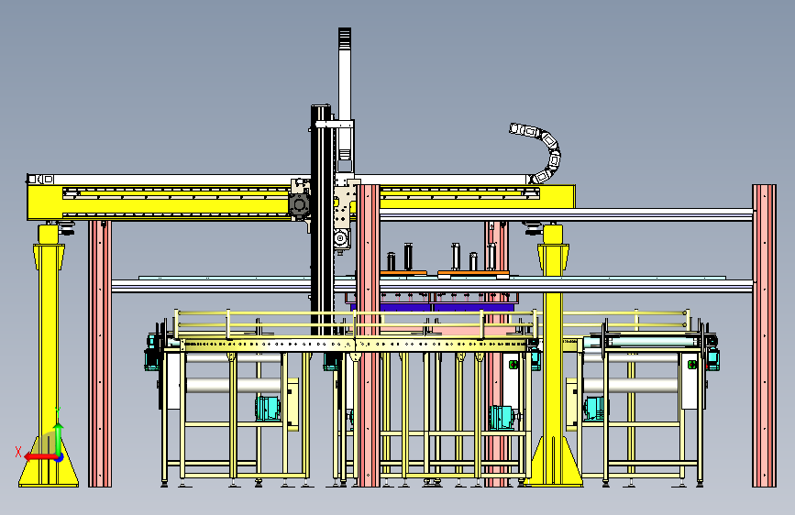Select the curved cable drag chain

[x=536, y=152]
